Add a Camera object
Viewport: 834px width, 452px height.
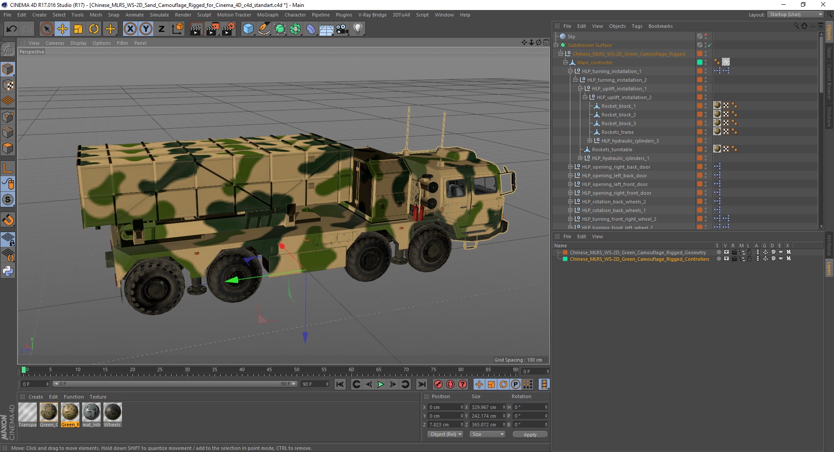pos(342,29)
